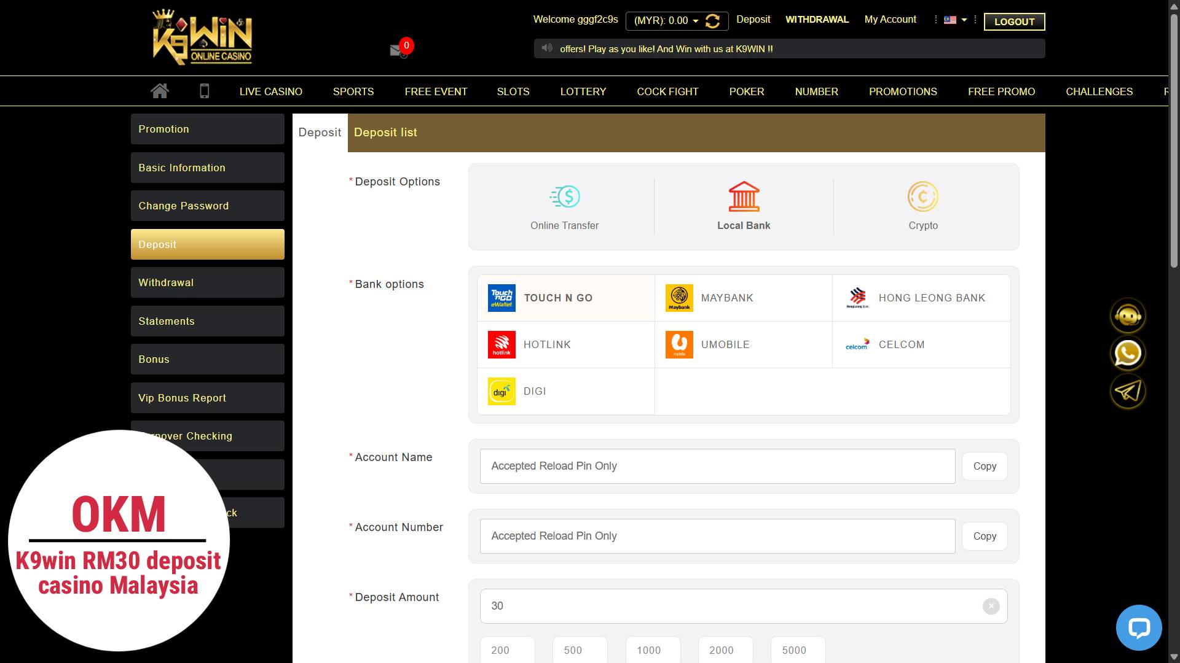This screenshot has height=663, width=1180.
Task: Open the customer support headset icon
Action: 1128,316
